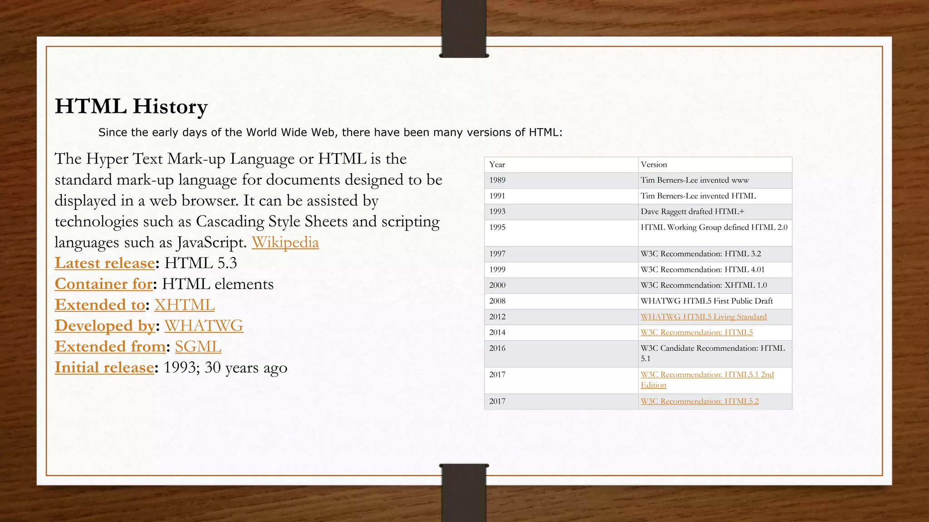Click the 2012 year cell
Screen dimensions: 929x522
[x=561, y=317]
